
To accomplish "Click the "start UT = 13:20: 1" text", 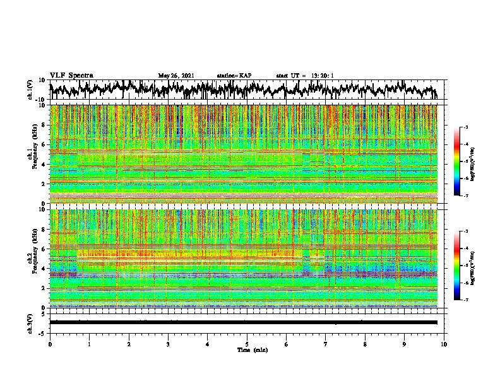I will [x=305, y=76].
